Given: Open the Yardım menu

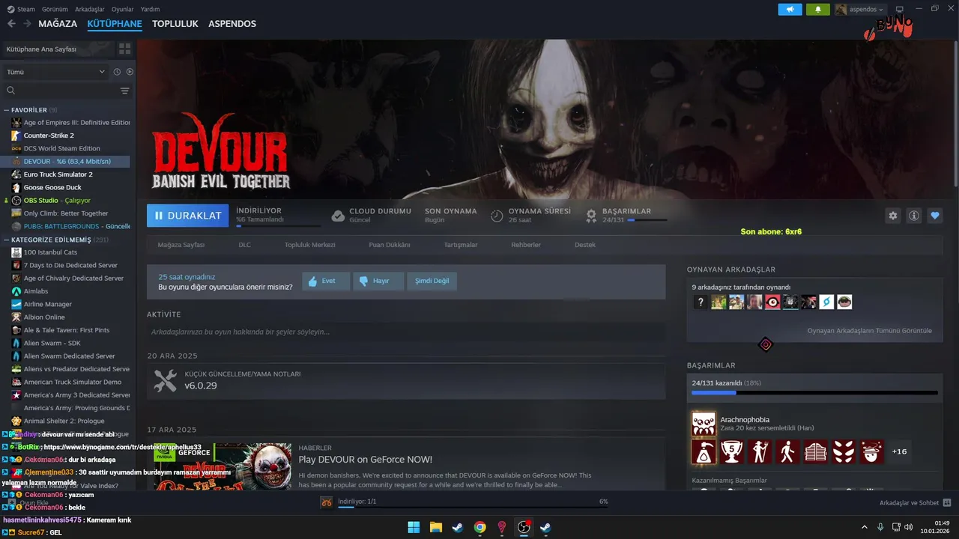Looking at the screenshot, I should 150,9.
